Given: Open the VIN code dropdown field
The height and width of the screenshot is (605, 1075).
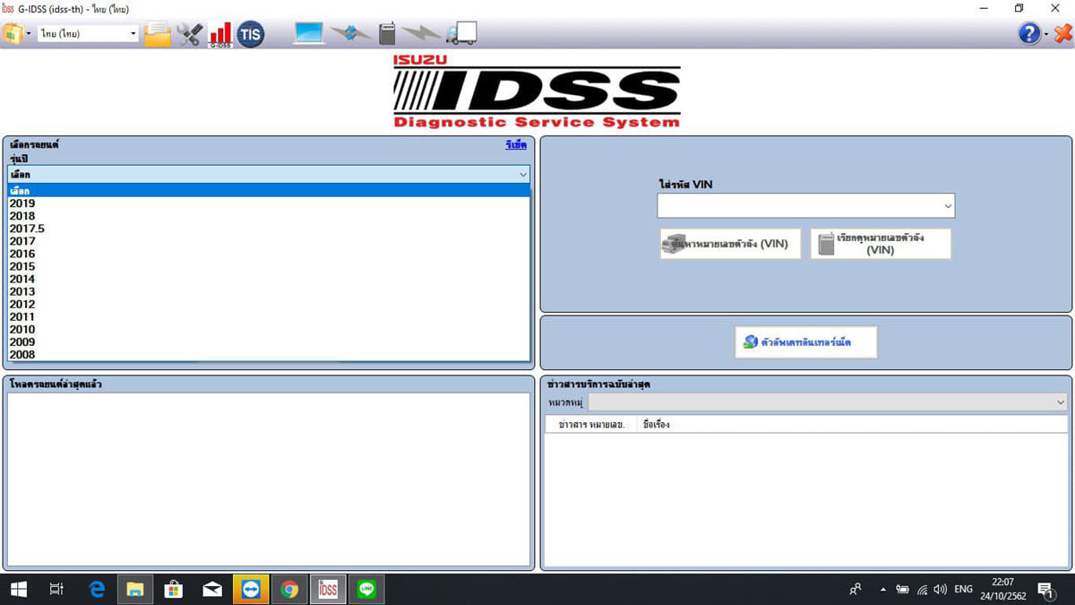Looking at the screenshot, I should click(806, 206).
